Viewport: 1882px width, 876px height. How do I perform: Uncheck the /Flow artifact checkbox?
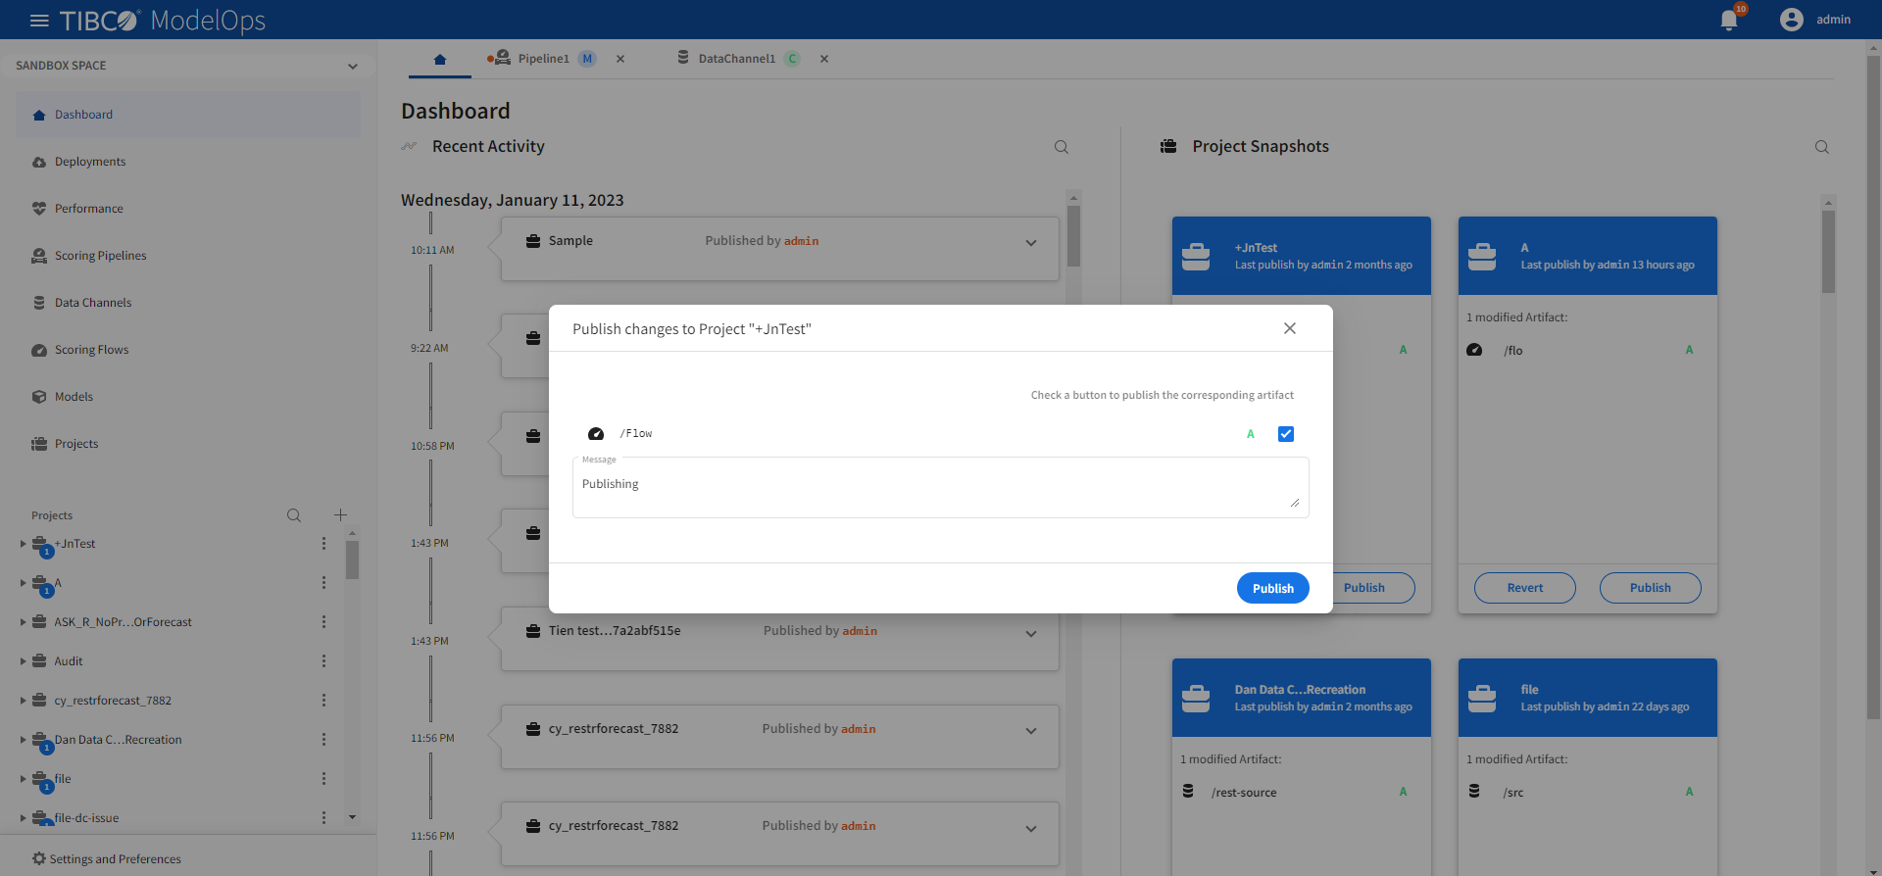tap(1286, 434)
